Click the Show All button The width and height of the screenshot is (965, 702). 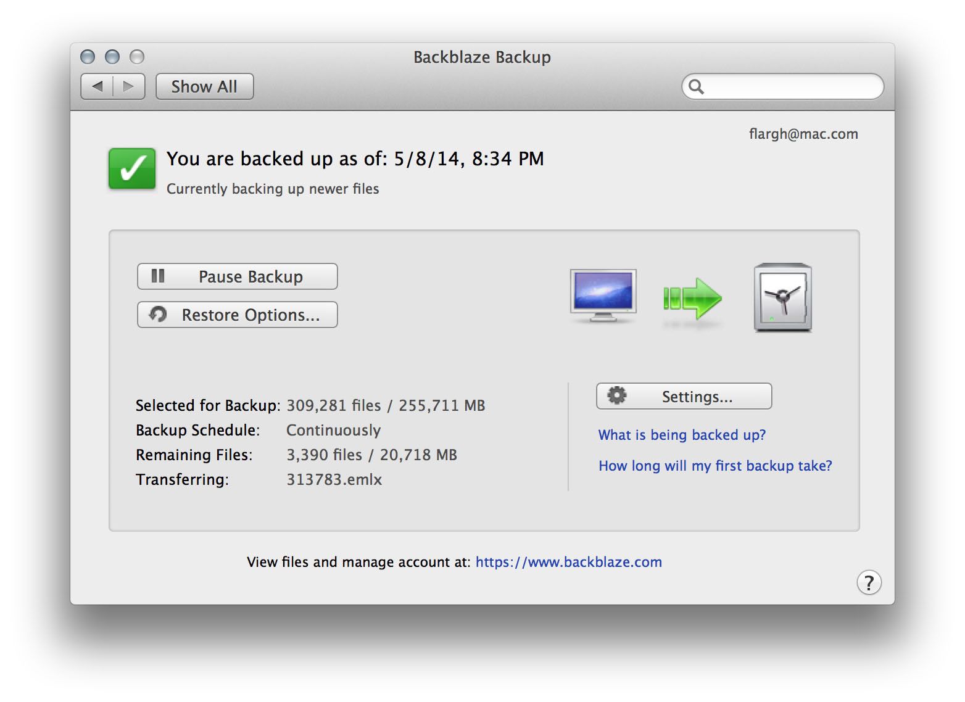(x=204, y=86)
